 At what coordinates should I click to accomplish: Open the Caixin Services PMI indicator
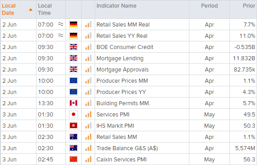click(x=121, y=160)
